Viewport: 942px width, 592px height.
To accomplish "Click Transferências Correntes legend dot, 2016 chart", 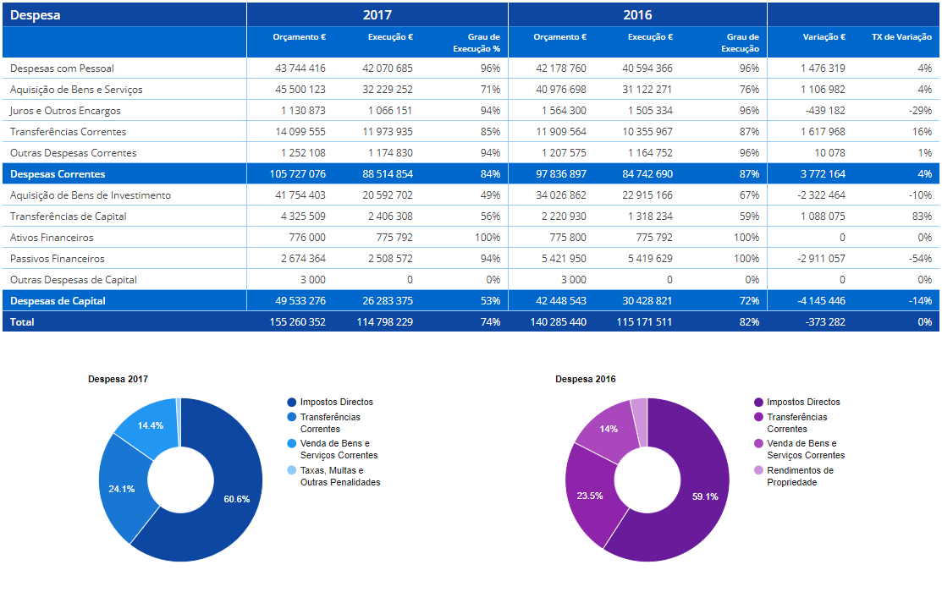I will tap(759, 417).
